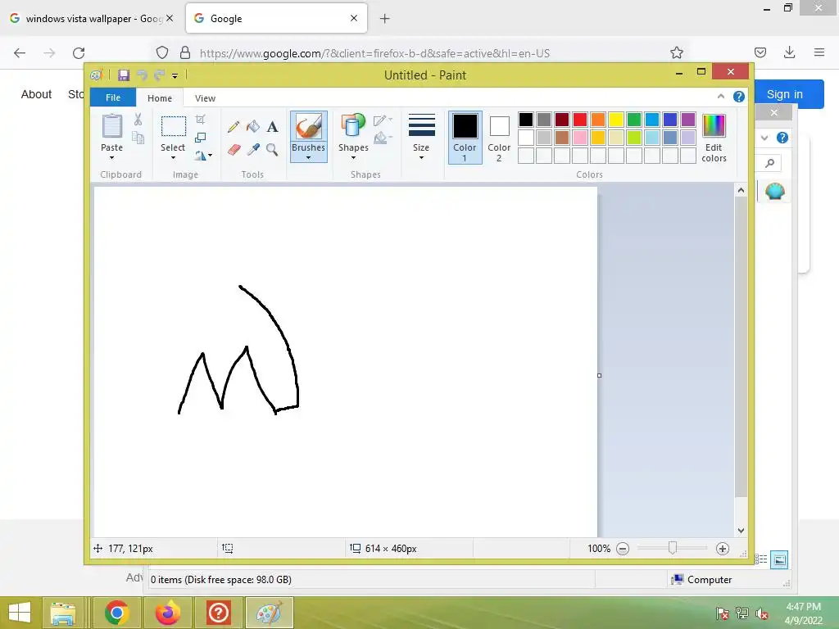Click the Brushes tool icon
The height and width of the screenshot is (629, 839).
309,127
